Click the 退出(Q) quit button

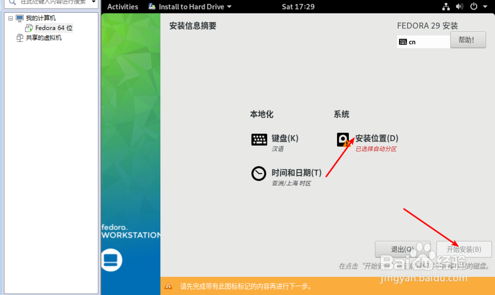click(402, 249)
